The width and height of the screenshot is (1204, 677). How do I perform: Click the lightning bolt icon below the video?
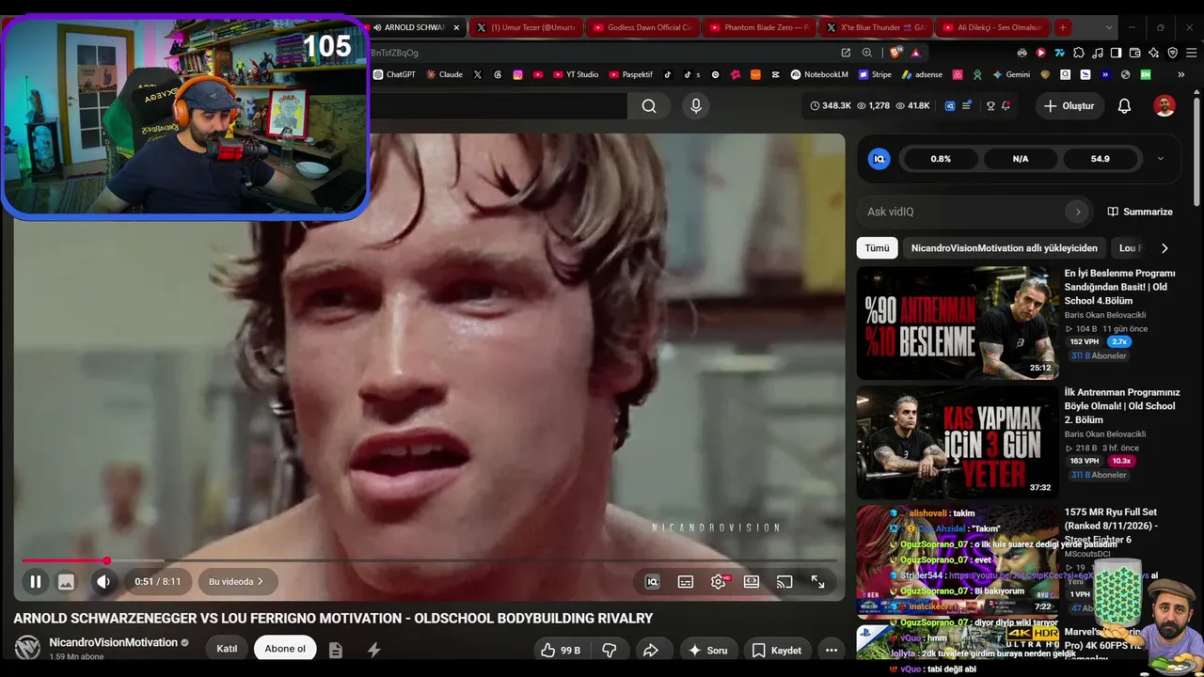pos(373,650)
